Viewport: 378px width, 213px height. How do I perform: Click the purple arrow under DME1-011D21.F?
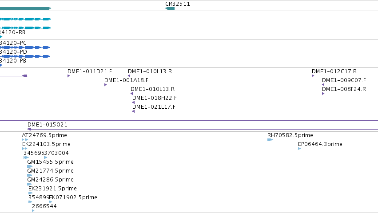(x=69, y=76)
